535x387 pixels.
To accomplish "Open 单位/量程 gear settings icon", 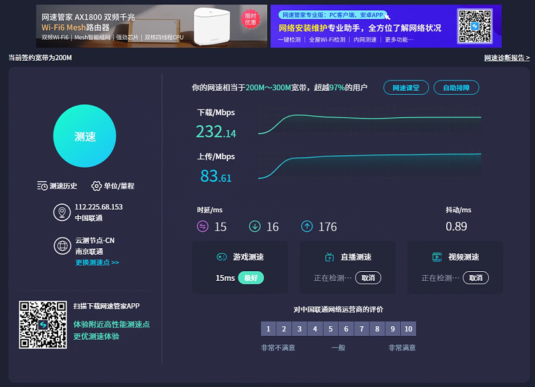I will click(x=97, y=186).
